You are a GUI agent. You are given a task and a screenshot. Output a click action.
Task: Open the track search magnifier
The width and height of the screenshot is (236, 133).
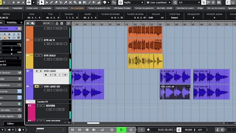click(68, 23)
